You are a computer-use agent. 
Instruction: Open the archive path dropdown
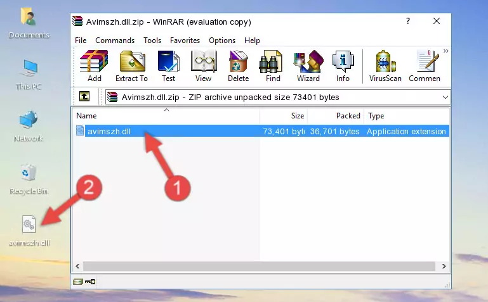pos(445,97)
